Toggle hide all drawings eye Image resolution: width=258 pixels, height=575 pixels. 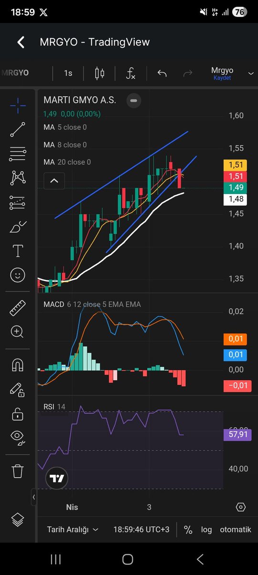pyautogui.click(x=18, y=437)
